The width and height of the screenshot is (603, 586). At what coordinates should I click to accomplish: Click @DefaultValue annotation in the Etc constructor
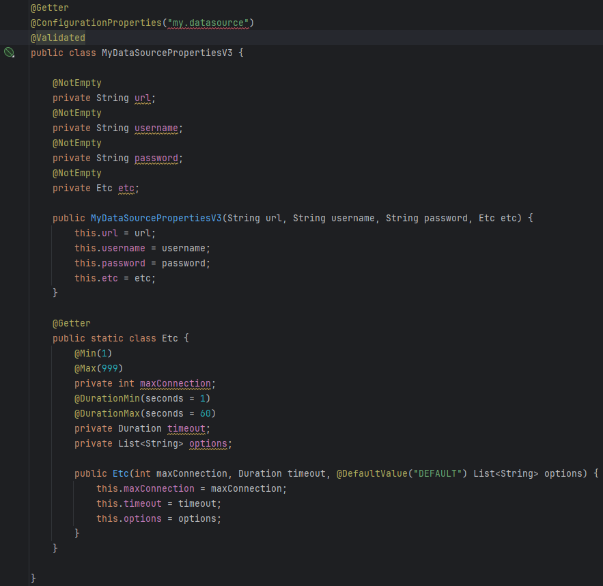[x=371, y=473]
